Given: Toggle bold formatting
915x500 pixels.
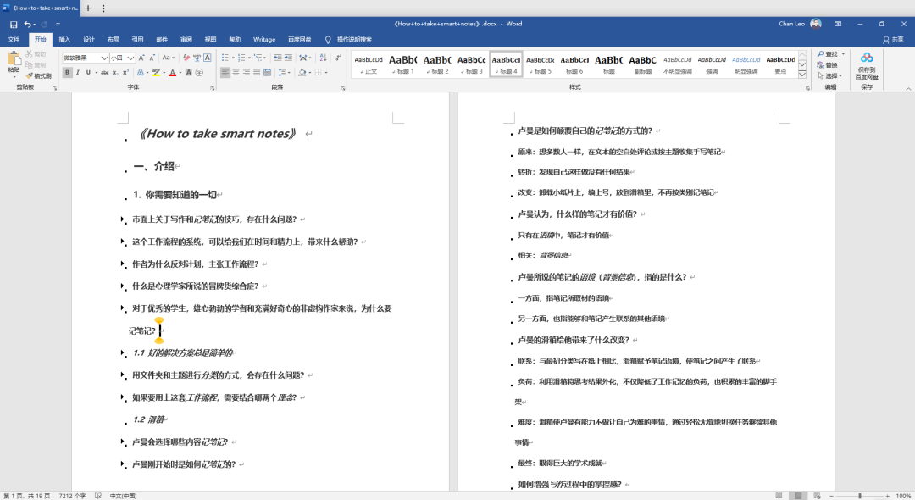Looking at the screenshot, I should tap(67, 72).
